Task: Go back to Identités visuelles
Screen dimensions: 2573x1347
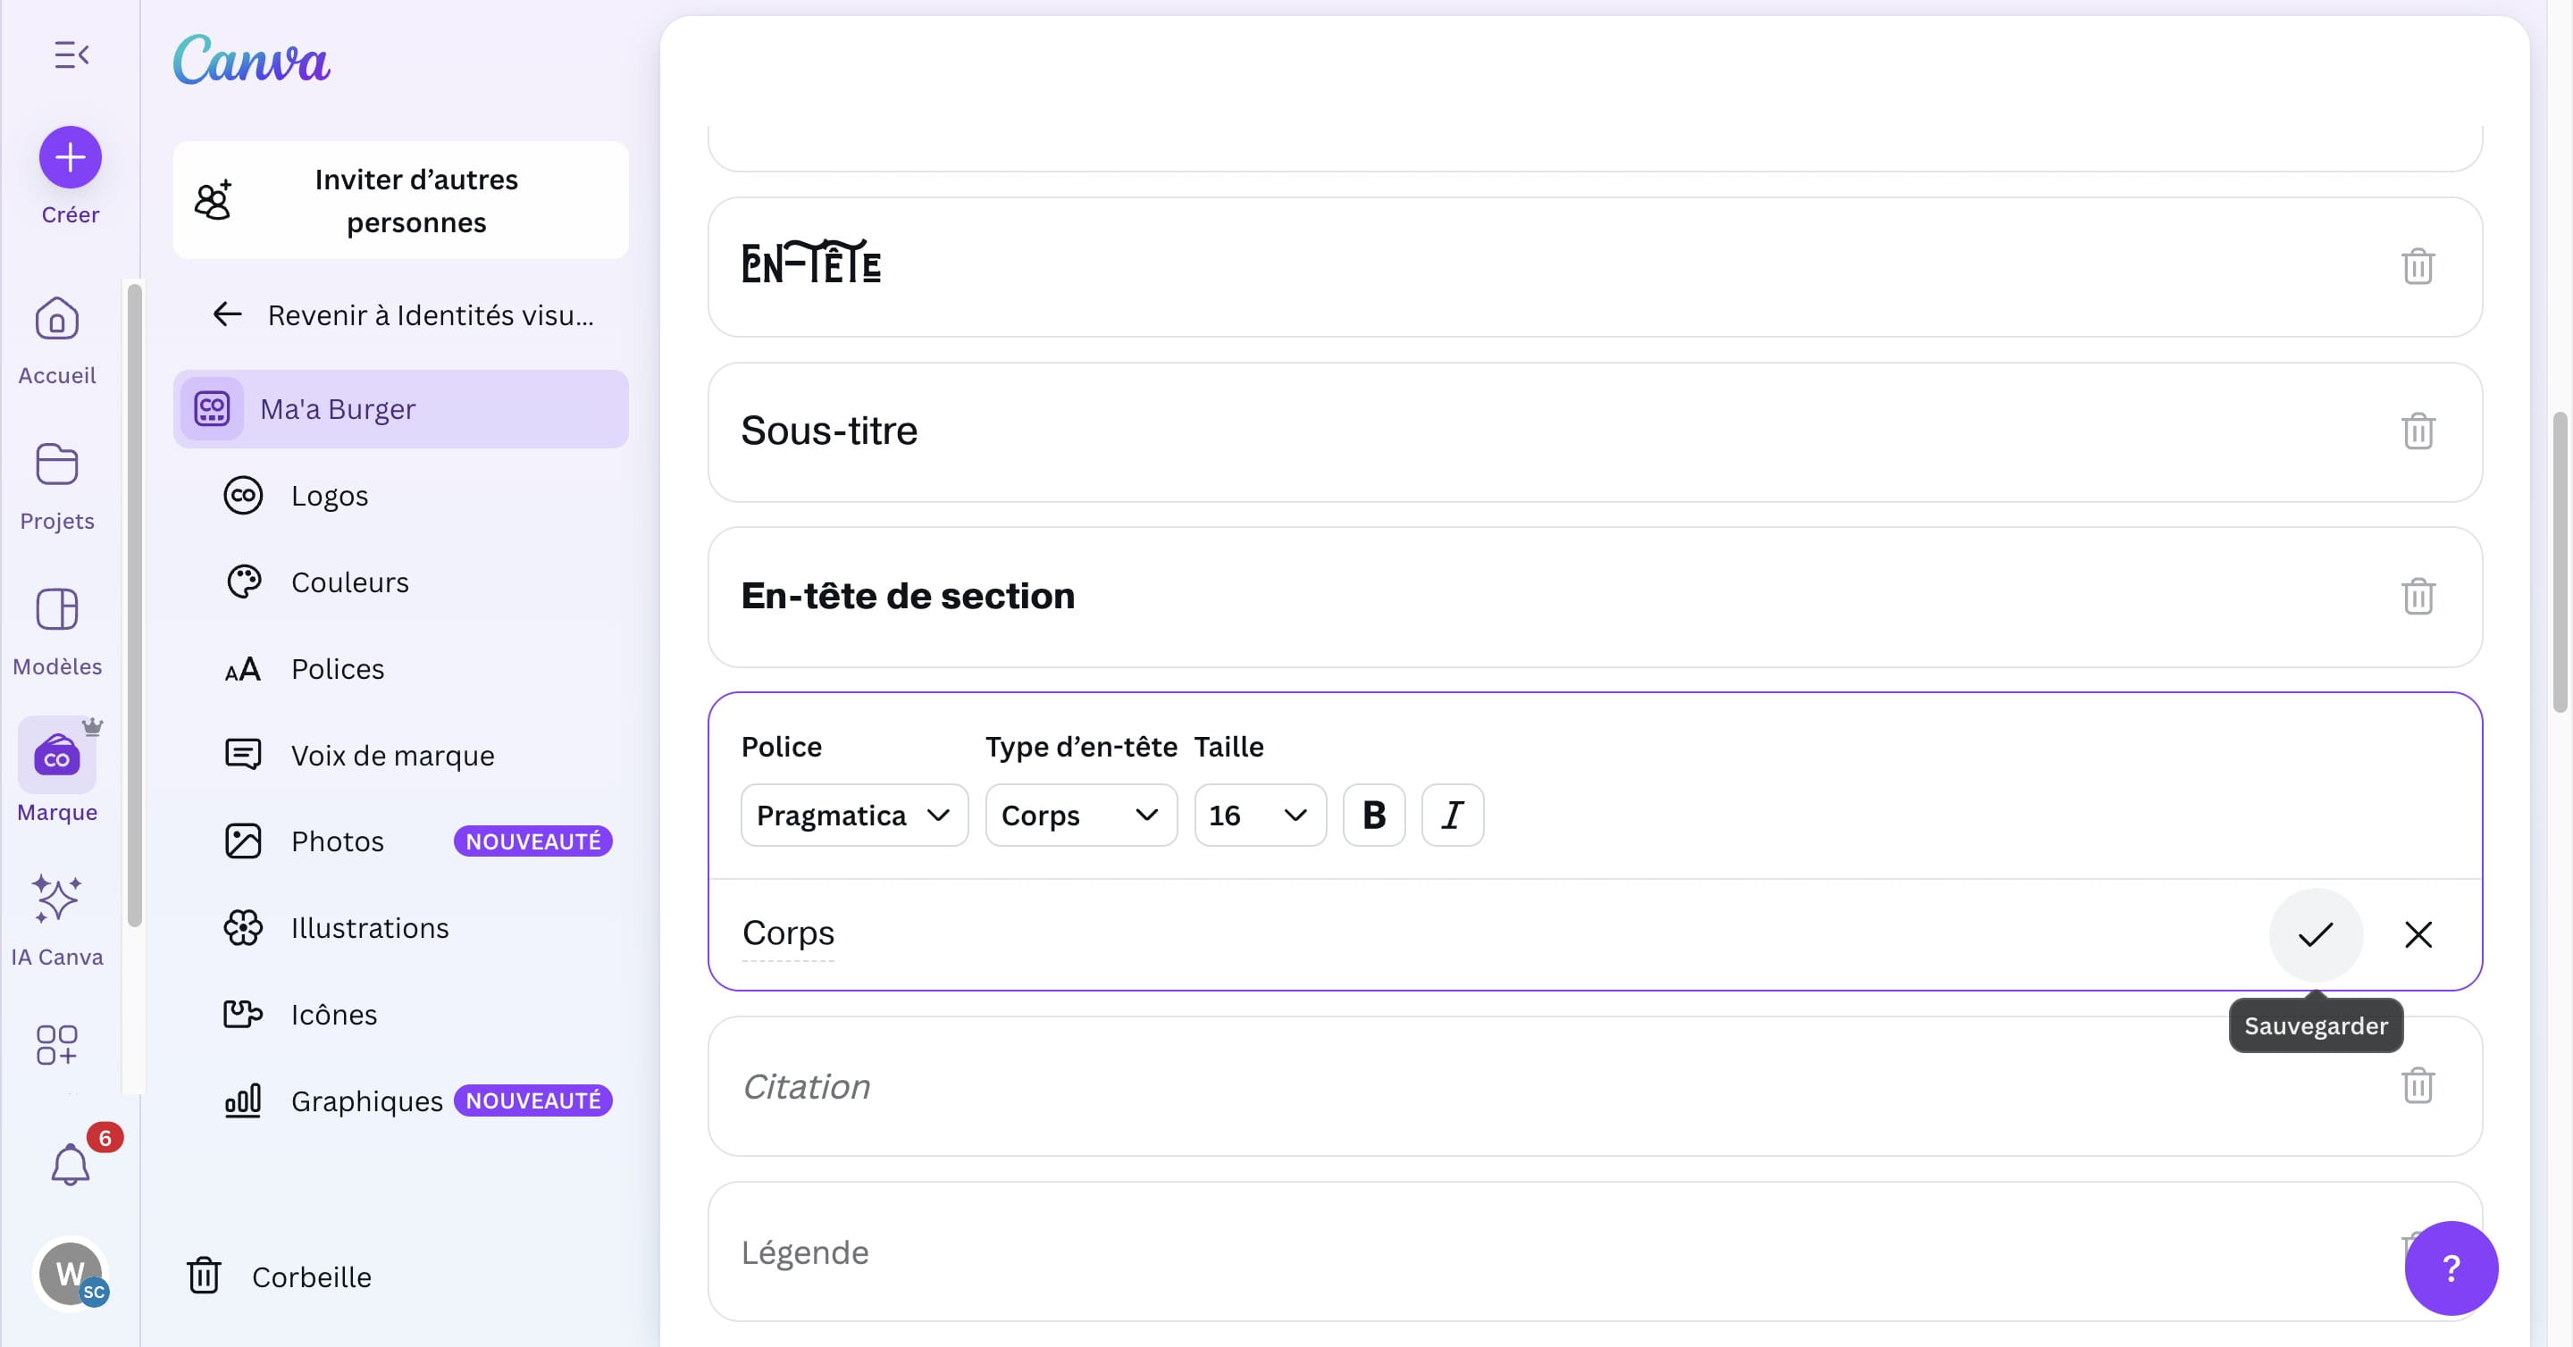Action: (x=403, y=315)
